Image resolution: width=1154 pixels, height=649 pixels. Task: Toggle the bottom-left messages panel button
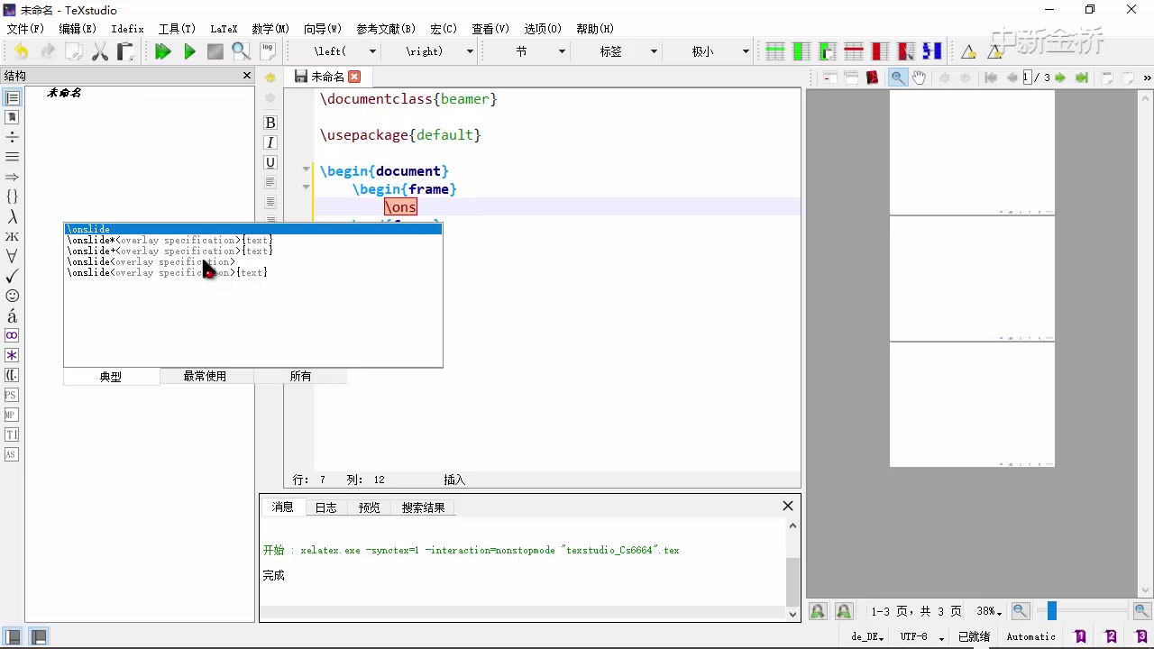[38, 637]
